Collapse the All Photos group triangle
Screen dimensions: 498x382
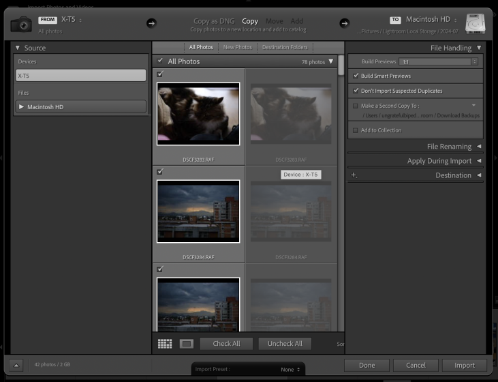tap(331, 61)
